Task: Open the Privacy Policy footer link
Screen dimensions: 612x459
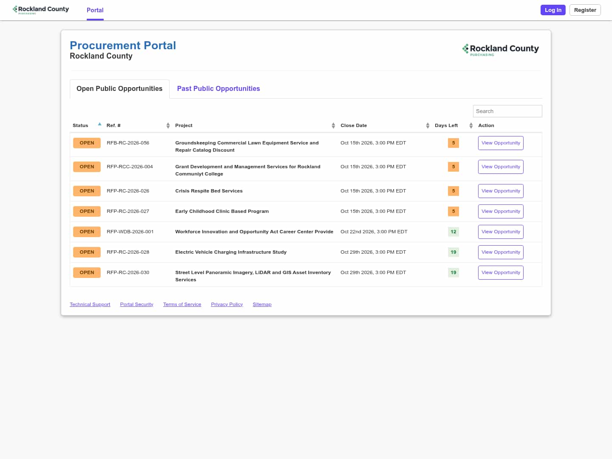Action: pyautogui.click(x=227, y=304)
